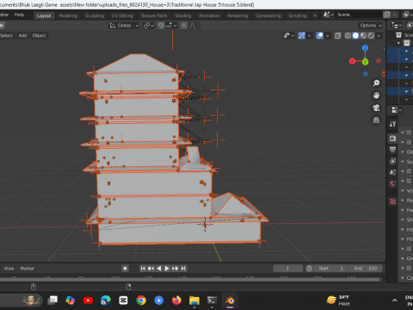This screenshot has width=413, height=310.
Task: Switch to the Animation workspace tab
Action: [x=209, y=15]
